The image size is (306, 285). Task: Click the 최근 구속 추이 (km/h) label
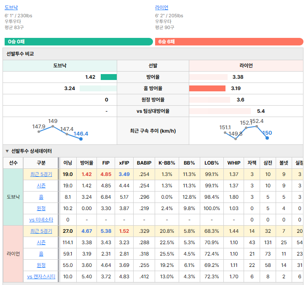click(x=153, y=131)
